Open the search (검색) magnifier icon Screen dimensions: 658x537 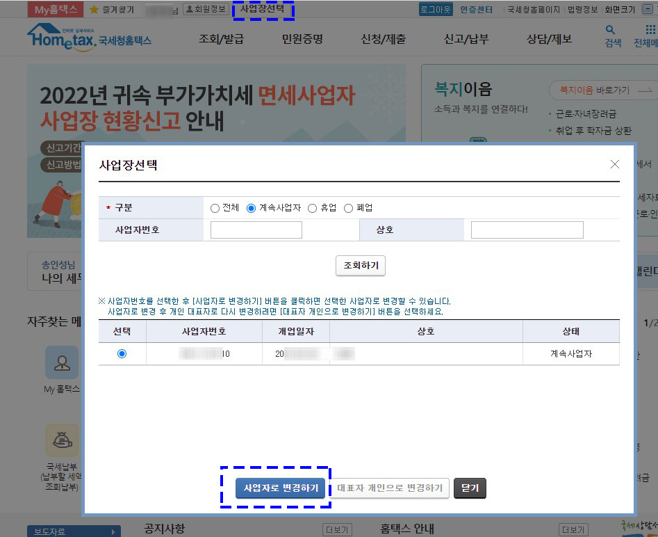pos(610,30)
